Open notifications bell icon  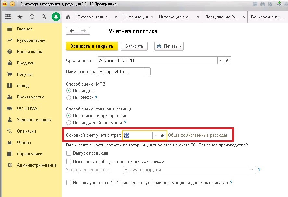(56, 17)
